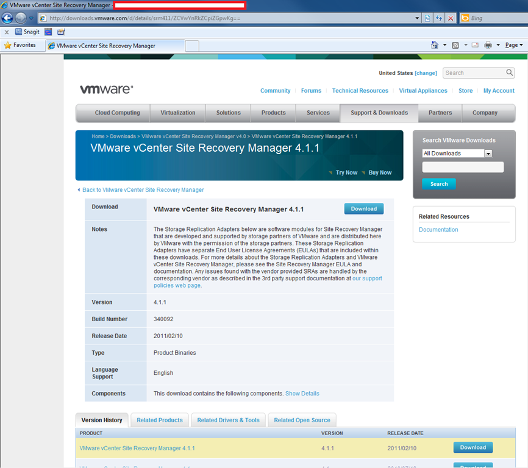Open the Page menu

[x=514, y=45]
